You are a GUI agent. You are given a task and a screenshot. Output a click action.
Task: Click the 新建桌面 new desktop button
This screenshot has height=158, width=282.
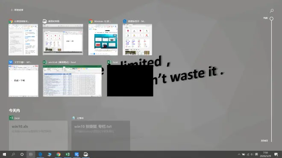[17, 10]
